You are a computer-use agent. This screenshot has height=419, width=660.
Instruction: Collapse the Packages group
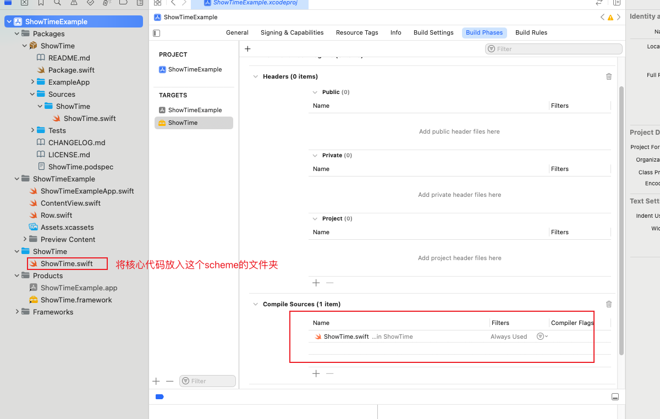(x=16, y=34)
